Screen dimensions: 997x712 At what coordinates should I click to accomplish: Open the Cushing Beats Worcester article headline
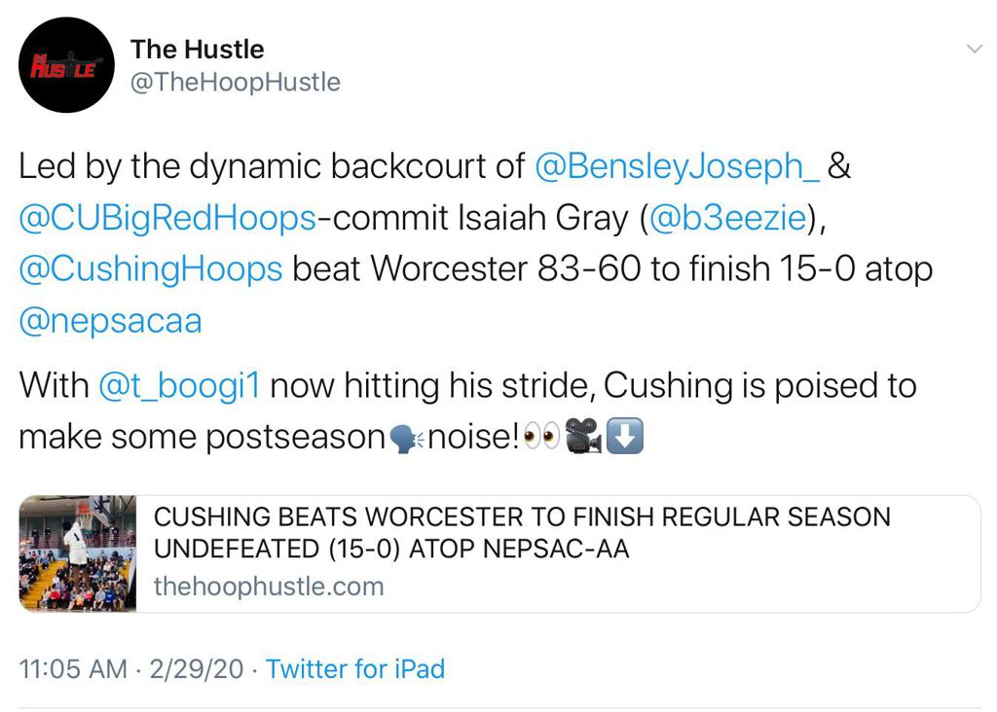[x=522, y=532]
